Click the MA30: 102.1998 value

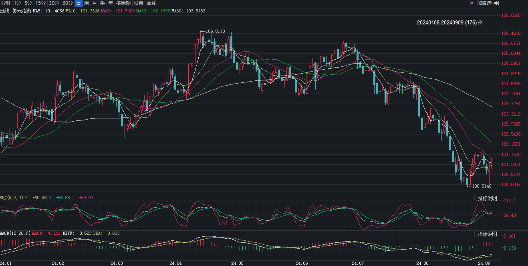click(x=153, y=11)
